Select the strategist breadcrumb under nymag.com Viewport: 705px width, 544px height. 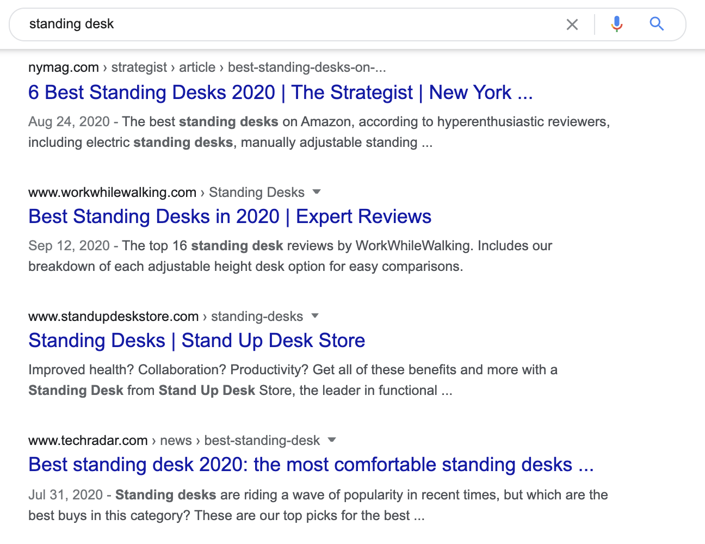[139, 67]
